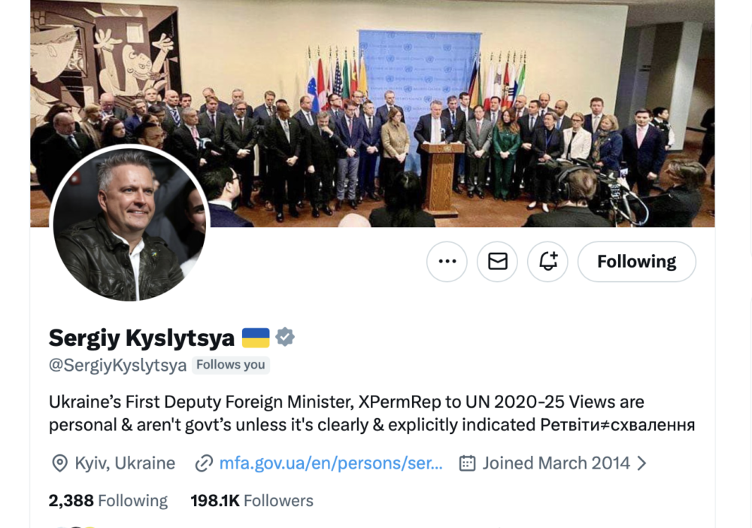Click the @SergiyKyslytsya handle text
Screen dimensions: 752x528
pyautogui.click(x=117, y=366)
